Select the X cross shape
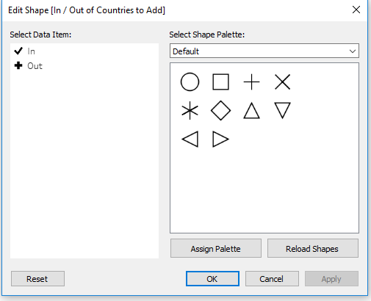The width and height of the screenshot is (371, 301). point(282,82)
